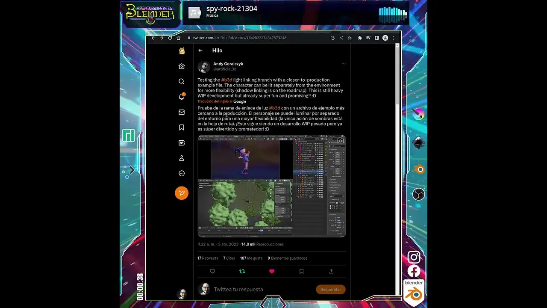
Task: Open the browser profile avatar
Action: (x=385, y=38)
